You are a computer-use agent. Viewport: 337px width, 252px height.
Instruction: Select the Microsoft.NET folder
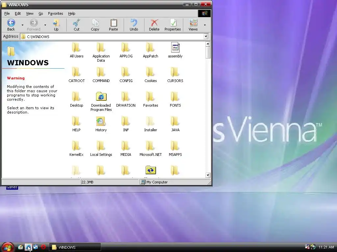[150, 149]
